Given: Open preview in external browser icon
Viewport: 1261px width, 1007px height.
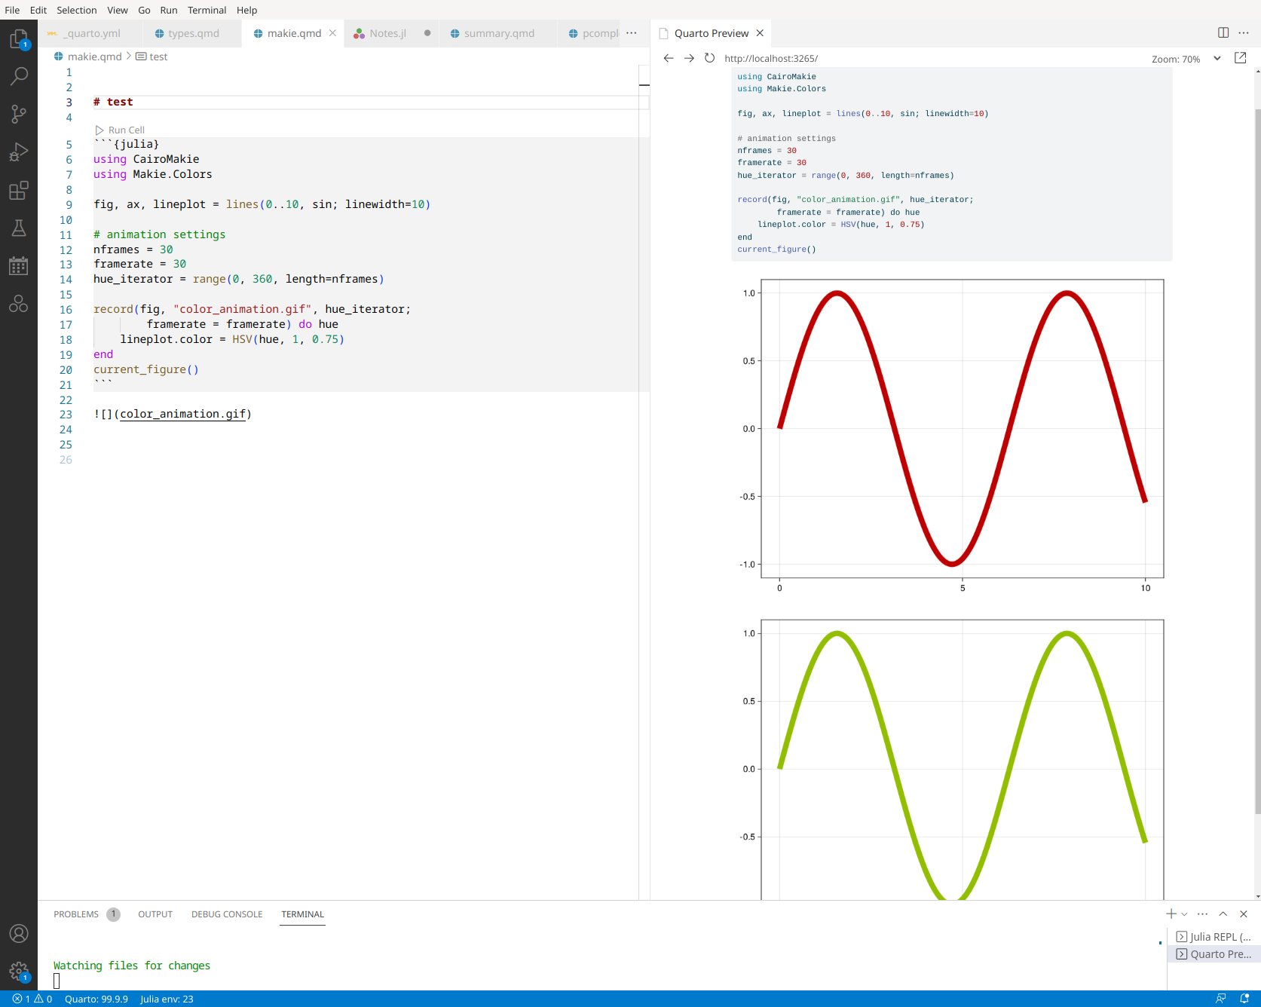Looking at the screenshot, I should (x=1240, y=58).
